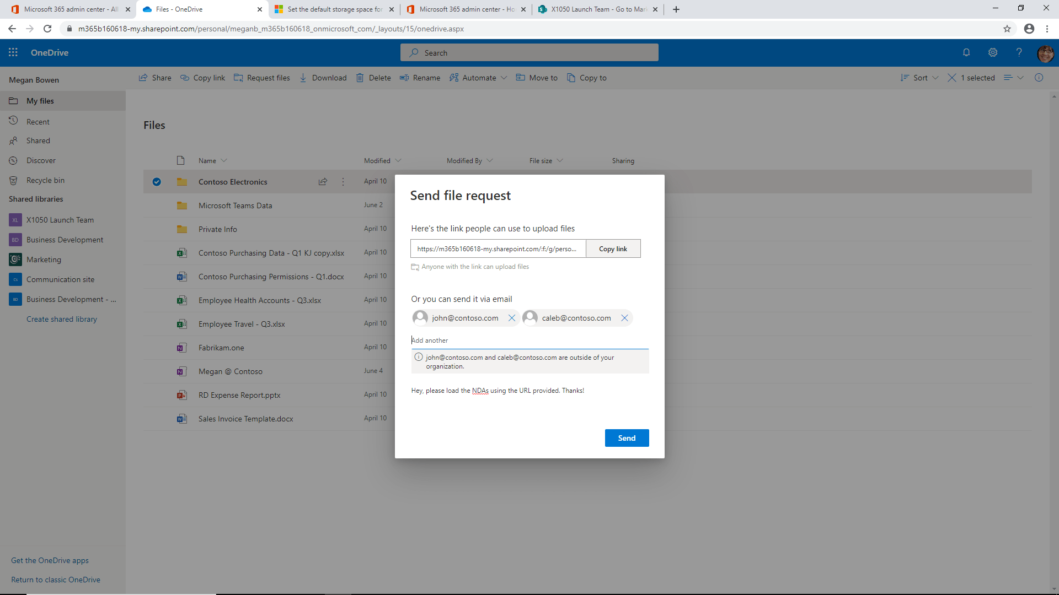This screenshot has width=1059, height=595.
Task: Open the Automate dropdown
Action: [478, 78]
